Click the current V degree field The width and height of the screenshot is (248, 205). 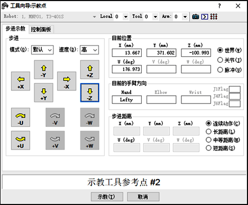[x=161, y=69]
